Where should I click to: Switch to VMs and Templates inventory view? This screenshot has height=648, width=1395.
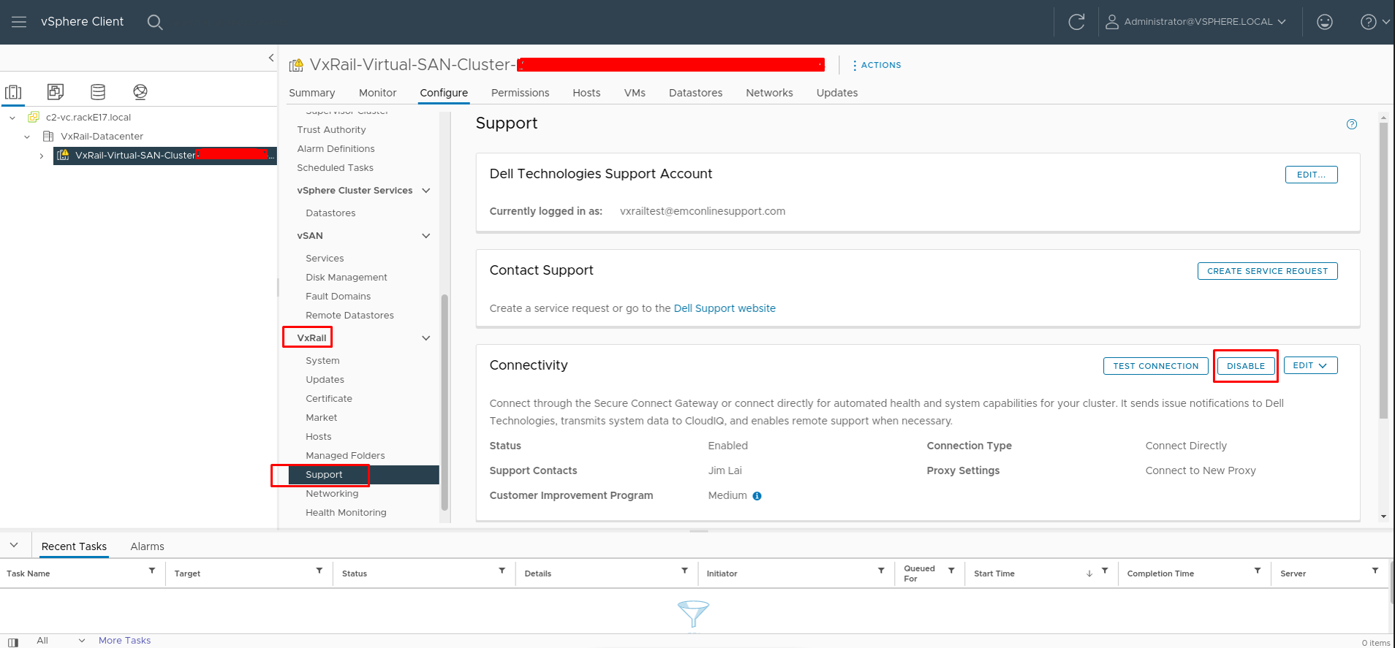tap(56, 92)
